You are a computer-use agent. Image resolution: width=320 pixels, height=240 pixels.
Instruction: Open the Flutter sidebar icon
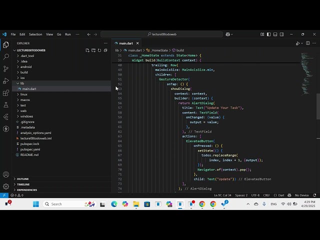(x=6, y=117)
